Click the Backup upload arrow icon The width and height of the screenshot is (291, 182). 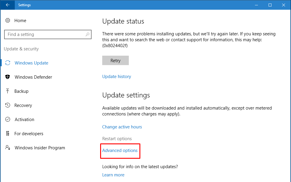coord(8,91)
